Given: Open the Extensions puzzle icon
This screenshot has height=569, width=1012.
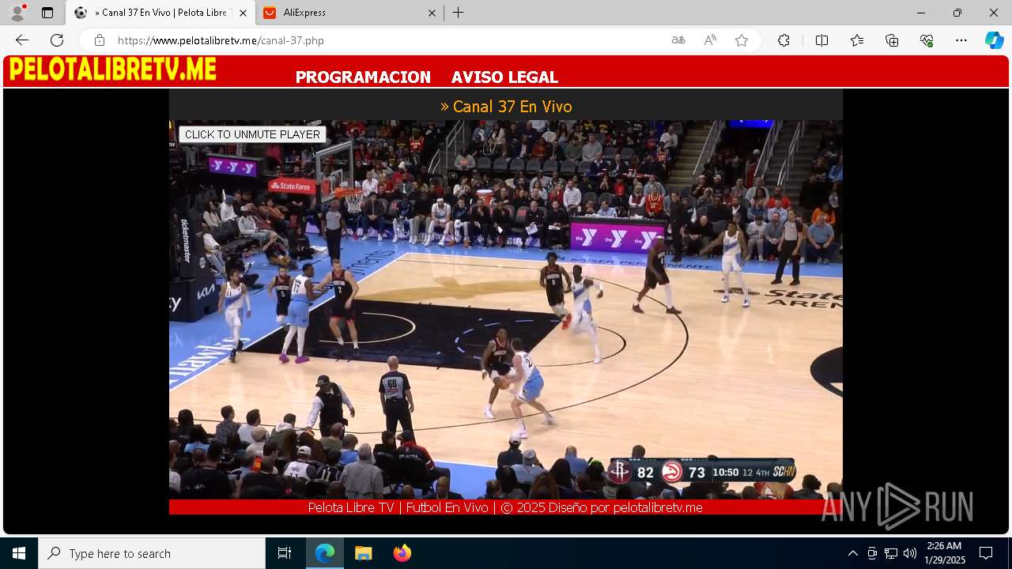Looking at the screenshot, I should tap(784, 40).
